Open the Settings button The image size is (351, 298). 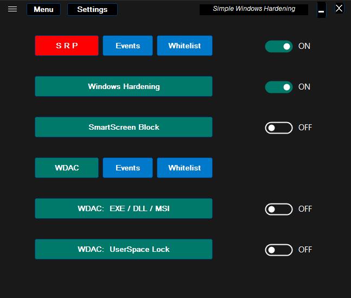click(x=92, y=9)
